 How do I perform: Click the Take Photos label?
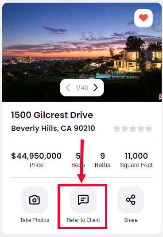(x=35, y=220)
